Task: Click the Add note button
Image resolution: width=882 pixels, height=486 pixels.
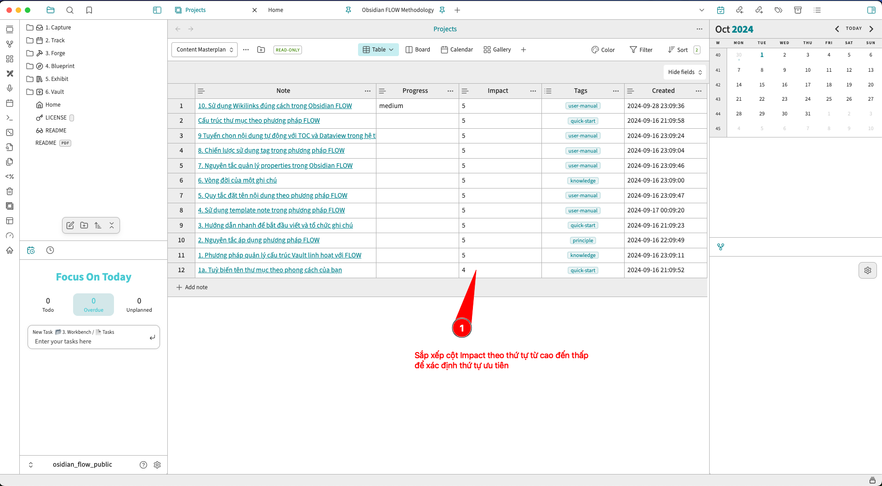Action: coord(192,287)
